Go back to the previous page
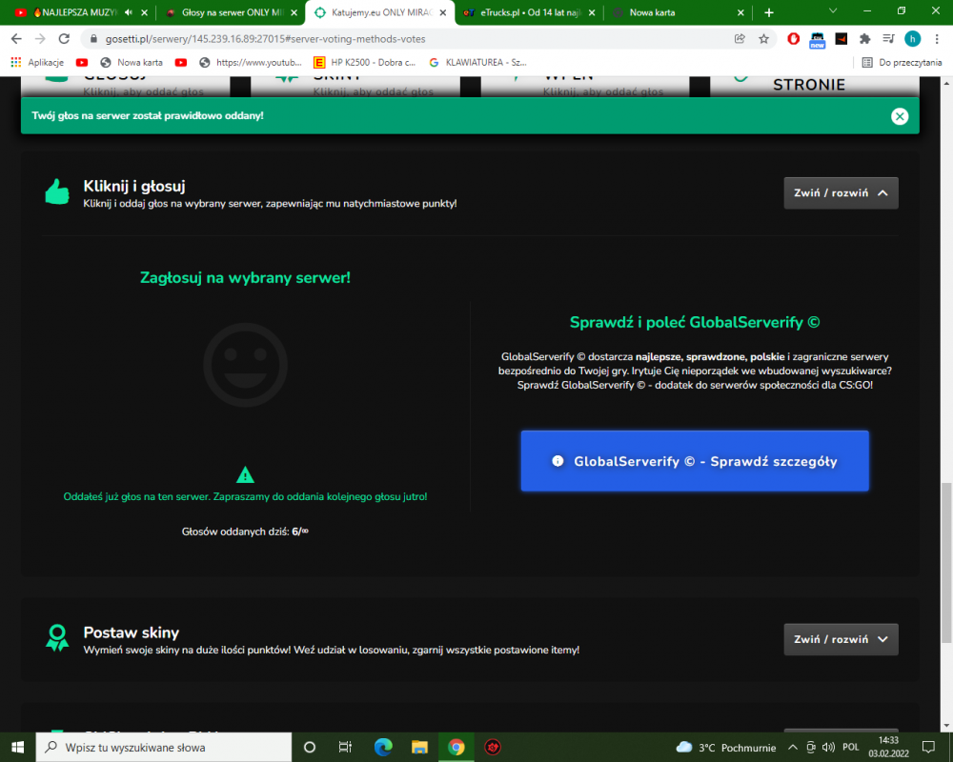Viewport: 953px width, 762px height. [16, 39]
